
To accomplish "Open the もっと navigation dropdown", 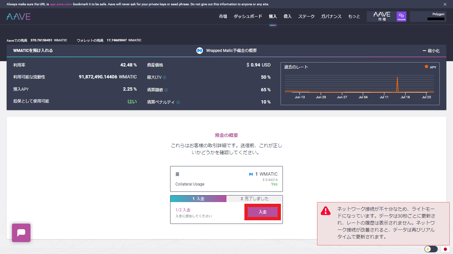I will click(x=354, y=16).
